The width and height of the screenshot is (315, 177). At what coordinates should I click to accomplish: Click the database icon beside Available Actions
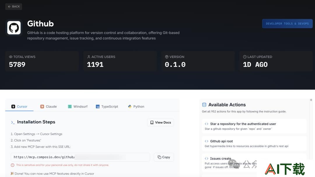[x=204, y=105]
